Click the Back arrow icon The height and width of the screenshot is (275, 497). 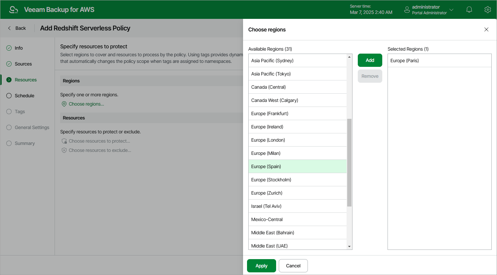9,28
